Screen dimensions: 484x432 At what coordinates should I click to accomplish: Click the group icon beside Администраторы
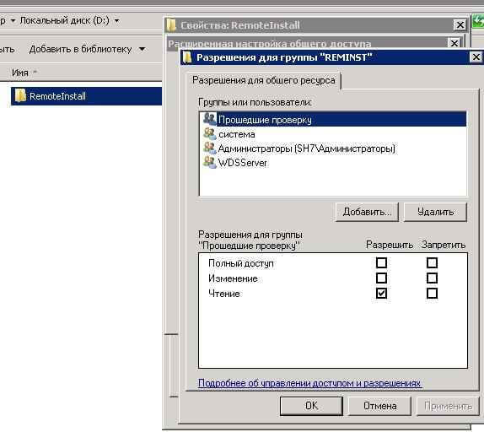(210, 148)
